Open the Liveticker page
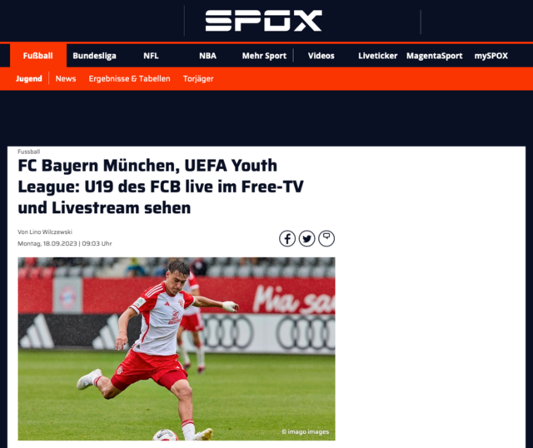Viewport: 533px width, 448px height. point(377,56)
